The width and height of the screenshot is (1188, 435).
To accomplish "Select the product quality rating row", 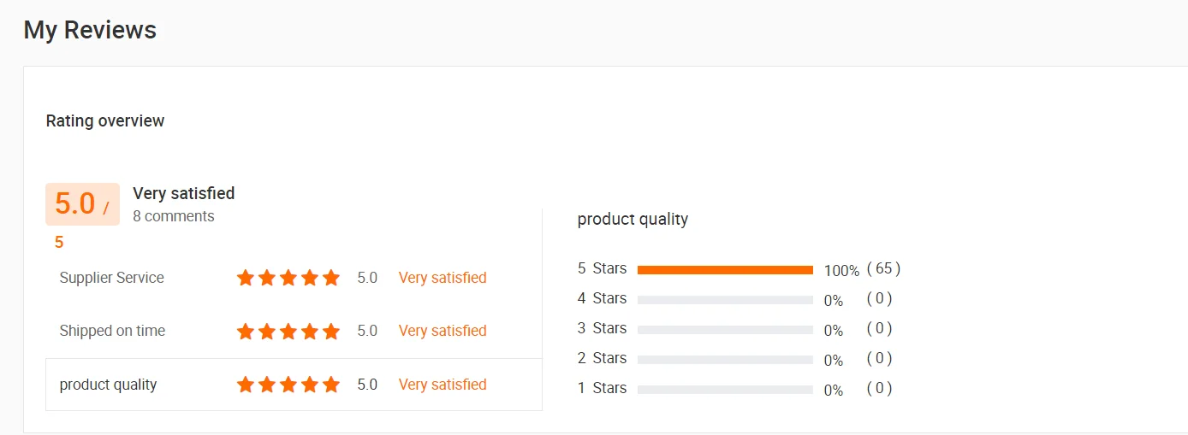I will point(108,385).
